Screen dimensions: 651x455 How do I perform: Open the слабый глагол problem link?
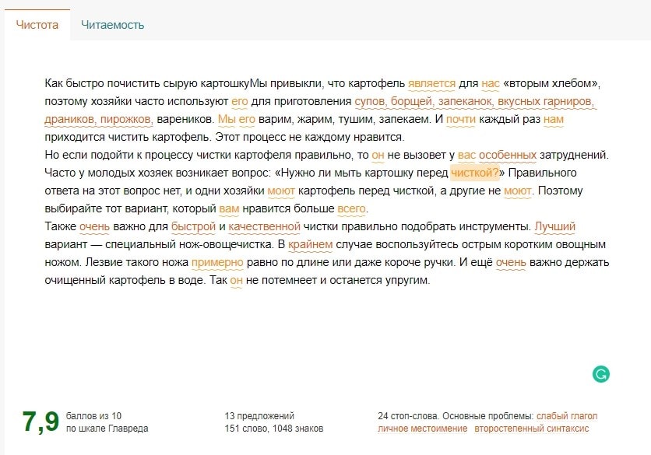click(x=567, y=416)
